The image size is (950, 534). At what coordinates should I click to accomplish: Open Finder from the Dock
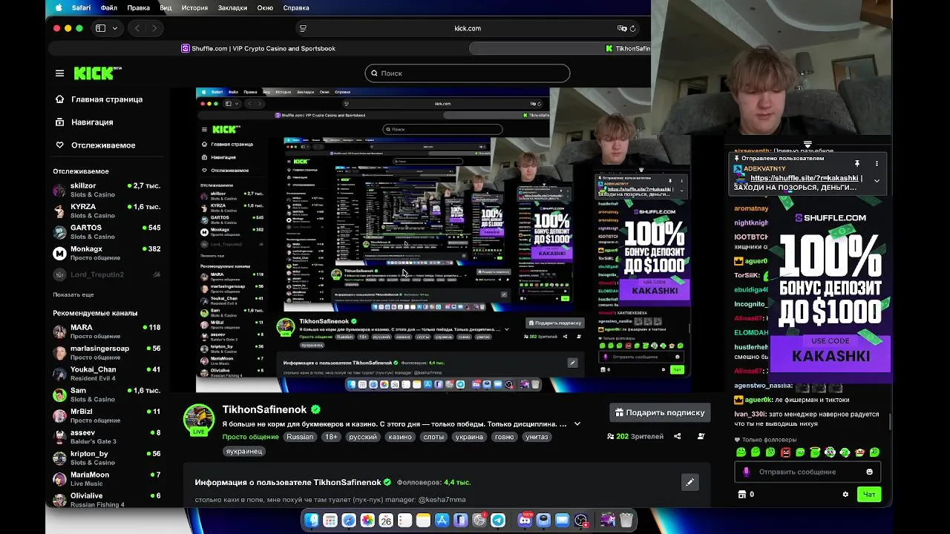[312, 521]
